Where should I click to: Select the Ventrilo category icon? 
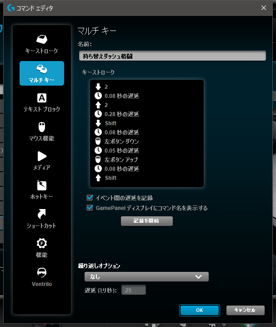[41, 272]
